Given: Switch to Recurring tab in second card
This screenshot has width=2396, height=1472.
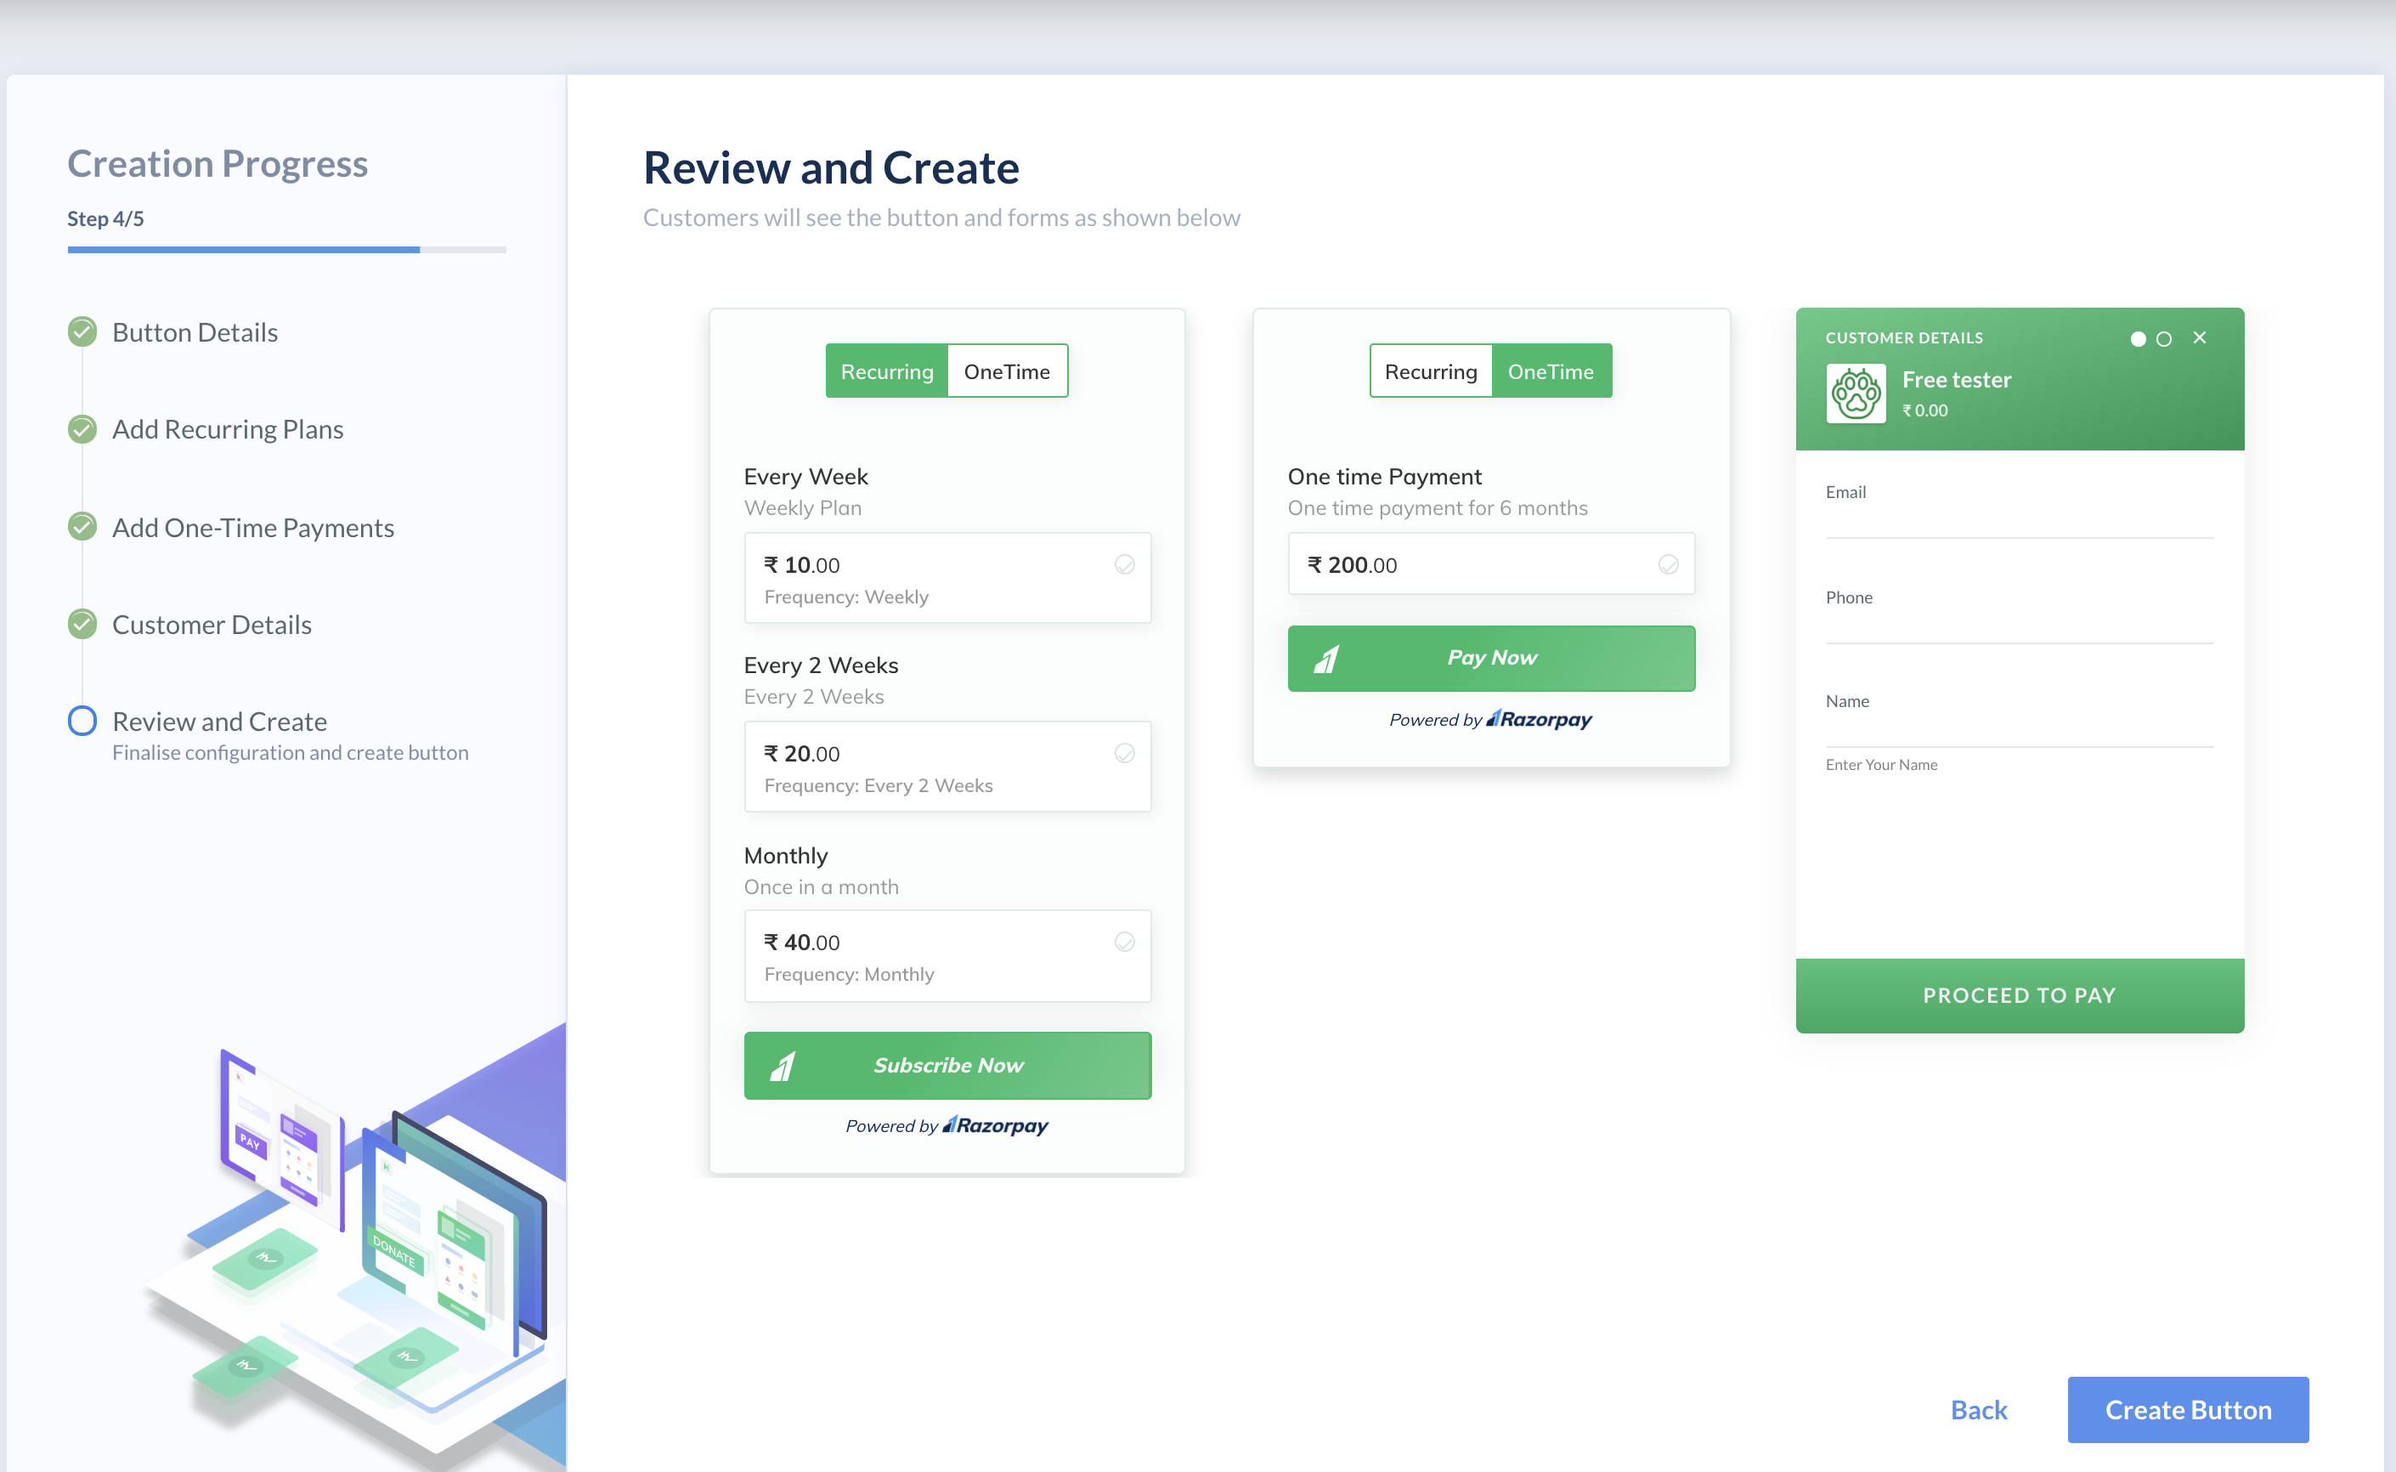Looking at the screenshot, I should pos(1431,371).
